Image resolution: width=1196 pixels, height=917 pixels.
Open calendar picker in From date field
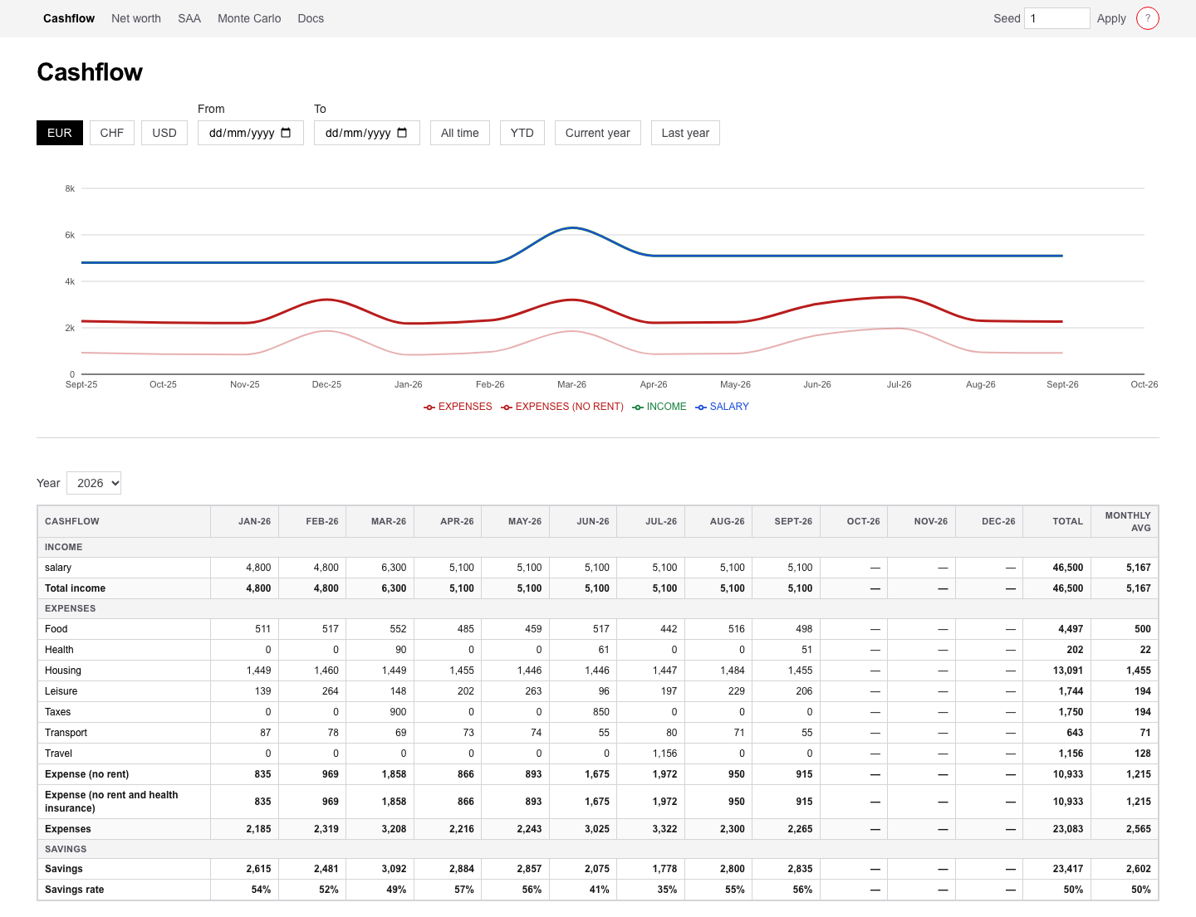click(287, 133)
